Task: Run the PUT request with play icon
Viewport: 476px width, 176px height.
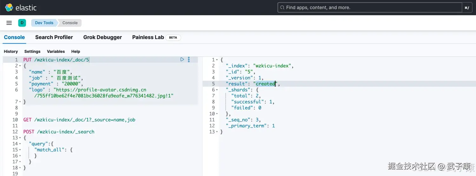Action: (x=182, y=59)
